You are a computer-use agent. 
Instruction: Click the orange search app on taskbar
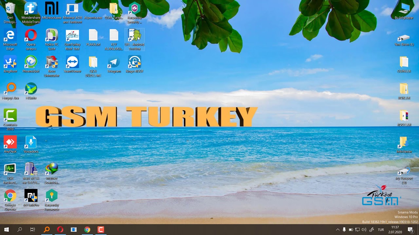point(46,229)
